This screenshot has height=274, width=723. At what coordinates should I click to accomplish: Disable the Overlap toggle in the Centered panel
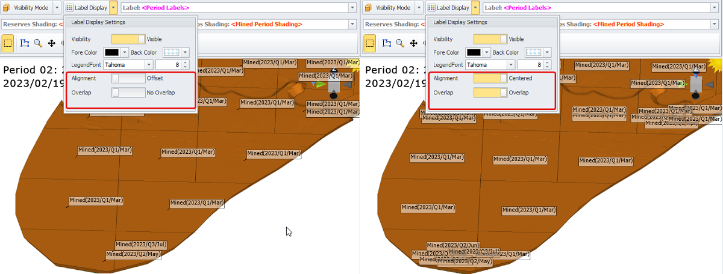pyautogui.click(x=490, y=93)
